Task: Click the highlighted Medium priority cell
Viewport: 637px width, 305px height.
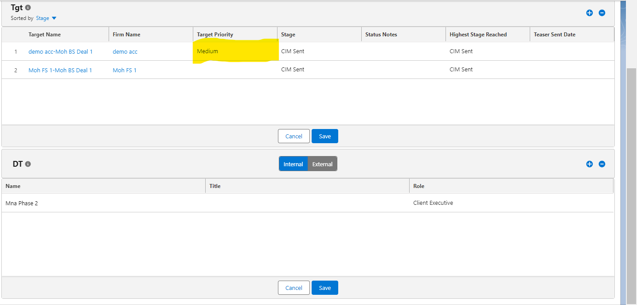Action: tap(235, 51)
